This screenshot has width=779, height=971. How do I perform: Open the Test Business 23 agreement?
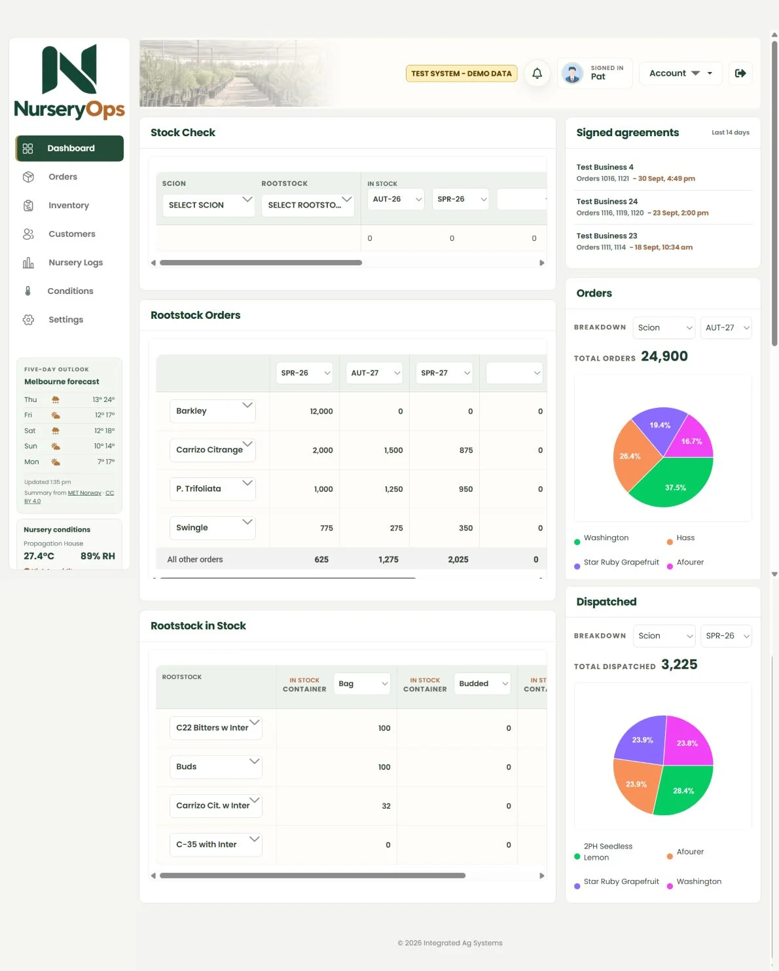click(x=663, y=242)
